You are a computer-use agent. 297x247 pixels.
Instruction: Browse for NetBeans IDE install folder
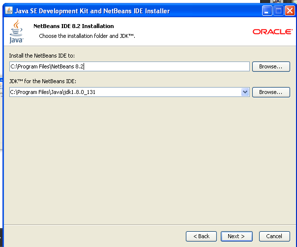(x=271, y=66)
